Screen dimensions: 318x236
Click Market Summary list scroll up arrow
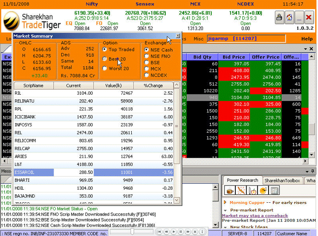click(x=177, y=85)
